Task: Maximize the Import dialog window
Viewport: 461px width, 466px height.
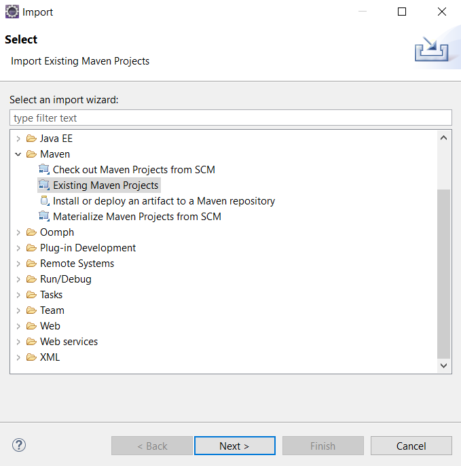Action: point(402,12)
